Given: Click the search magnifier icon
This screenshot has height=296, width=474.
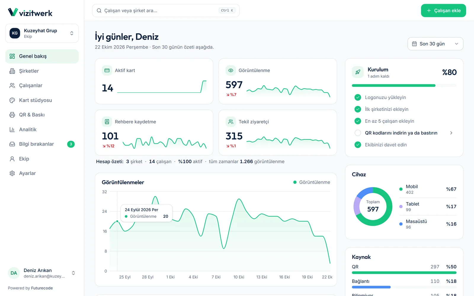Looking at the screenshot, I should (x=99, y=11).
